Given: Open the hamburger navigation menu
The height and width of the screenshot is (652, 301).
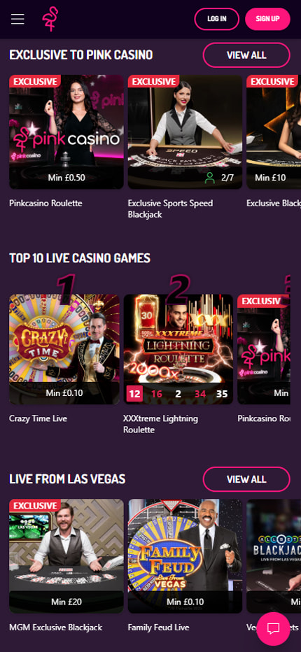Looking at the screenshot, I should tap(17, 19).
